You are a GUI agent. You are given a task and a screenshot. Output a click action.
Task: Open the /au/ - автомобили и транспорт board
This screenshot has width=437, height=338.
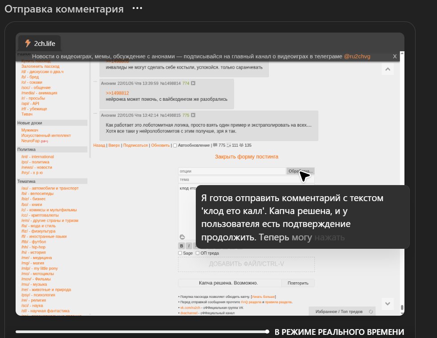pos(50,188)
